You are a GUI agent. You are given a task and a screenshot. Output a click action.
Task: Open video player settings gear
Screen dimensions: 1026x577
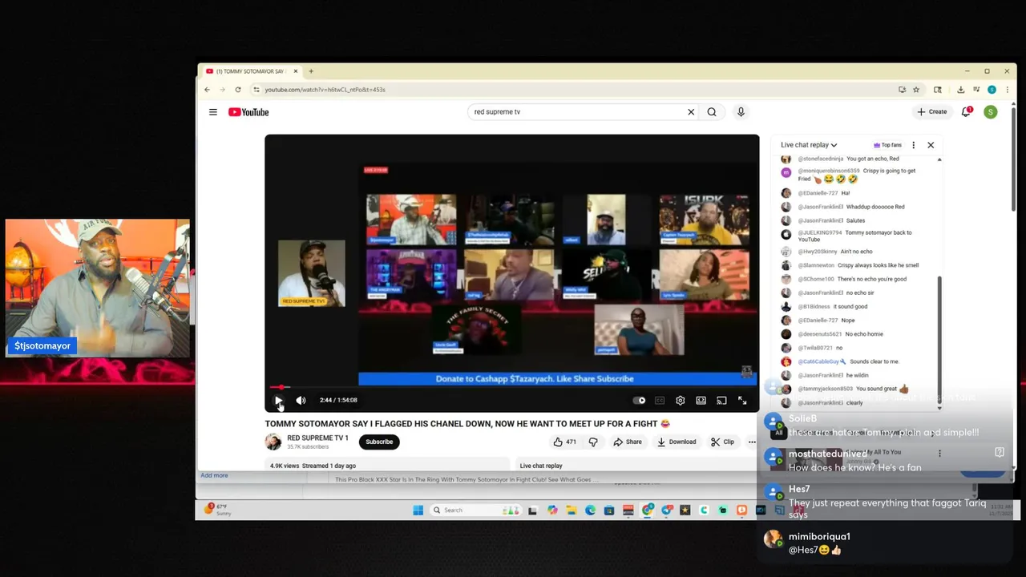tap(680, 400)
